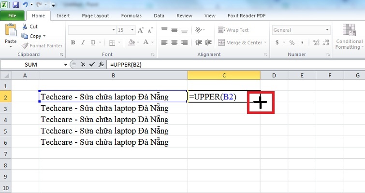Select column B header
365x193 pixels.
point(113,75)
